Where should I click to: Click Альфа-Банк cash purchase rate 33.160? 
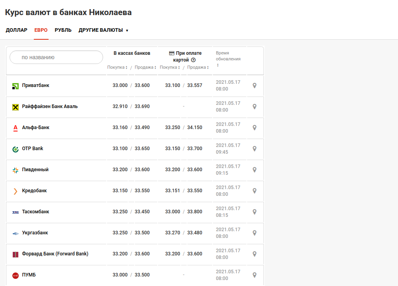coord(120,128)
